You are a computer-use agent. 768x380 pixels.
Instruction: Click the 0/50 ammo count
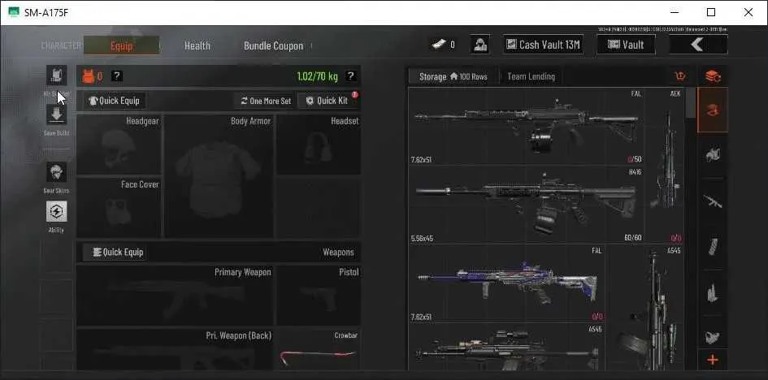coord(635,159)
